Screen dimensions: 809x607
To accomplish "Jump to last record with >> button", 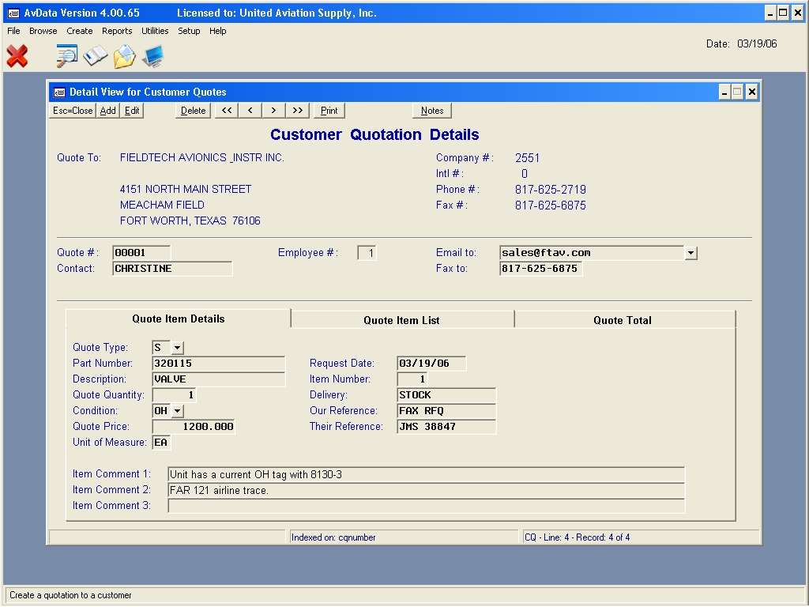I will [x=297, y=111].
